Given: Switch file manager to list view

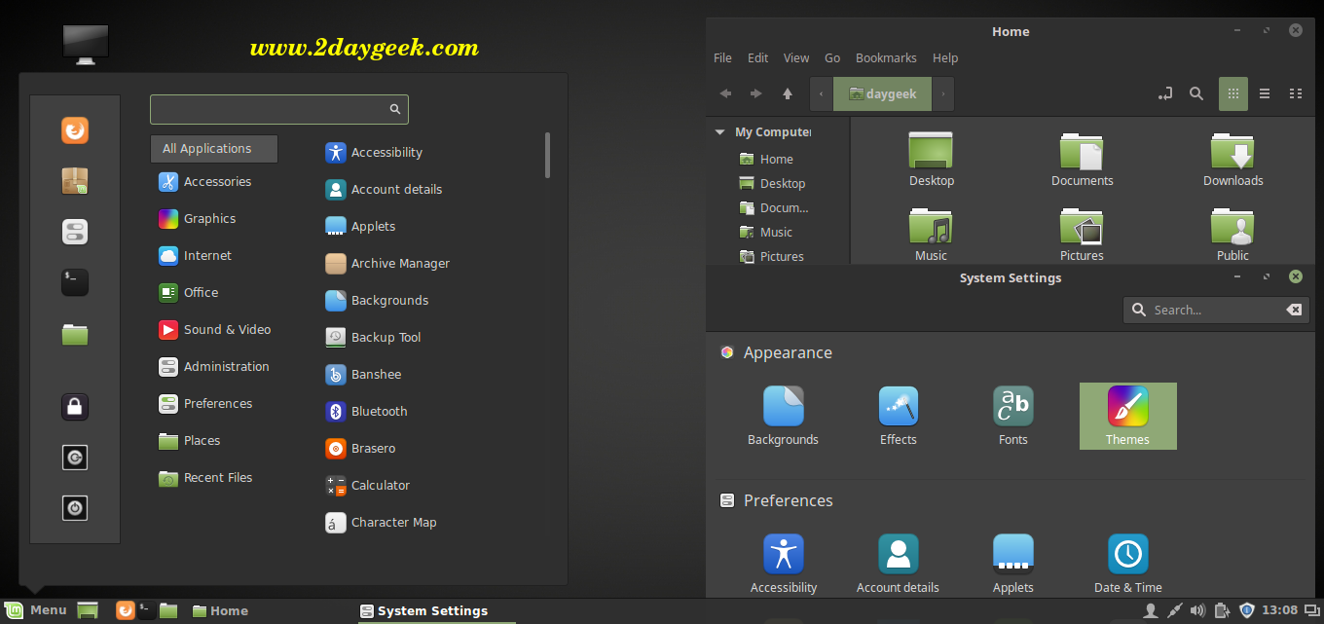Looking at the screenshot, I should pyautogui.click(x=1265, y=94).
